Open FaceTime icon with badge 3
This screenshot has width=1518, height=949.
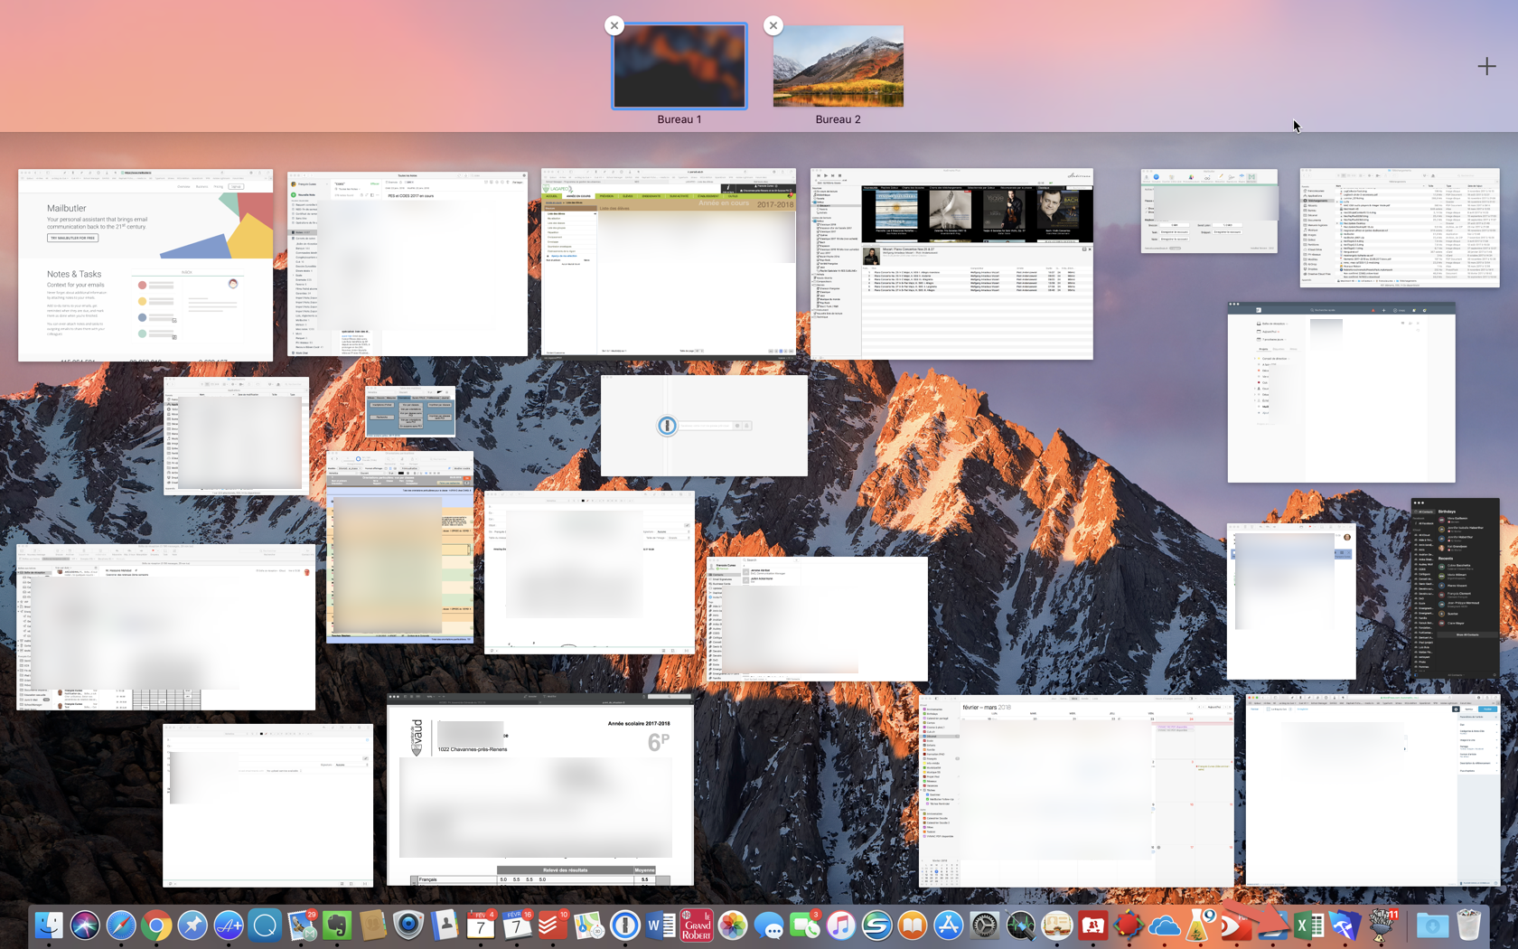(804, 926)
